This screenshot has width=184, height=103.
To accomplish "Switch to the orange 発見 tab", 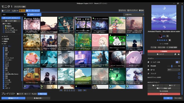I will click(x=22, y=11).
